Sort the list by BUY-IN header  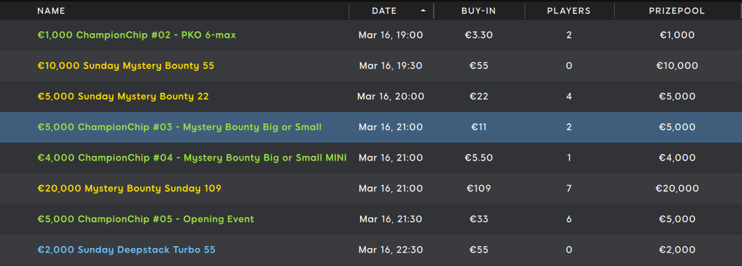[x=479, y=11]
